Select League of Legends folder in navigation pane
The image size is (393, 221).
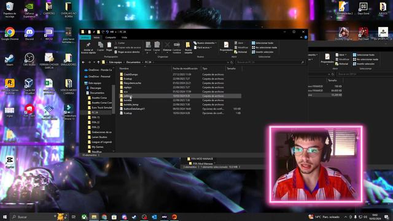point(101,142)
